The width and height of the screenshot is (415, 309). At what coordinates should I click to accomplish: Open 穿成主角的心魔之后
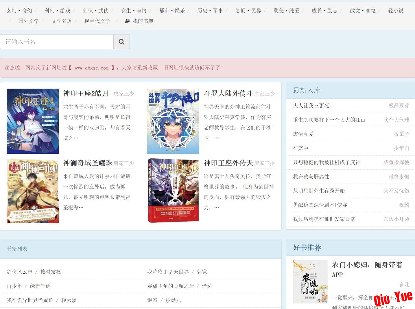pyautogui.click(x=171, y=286)
